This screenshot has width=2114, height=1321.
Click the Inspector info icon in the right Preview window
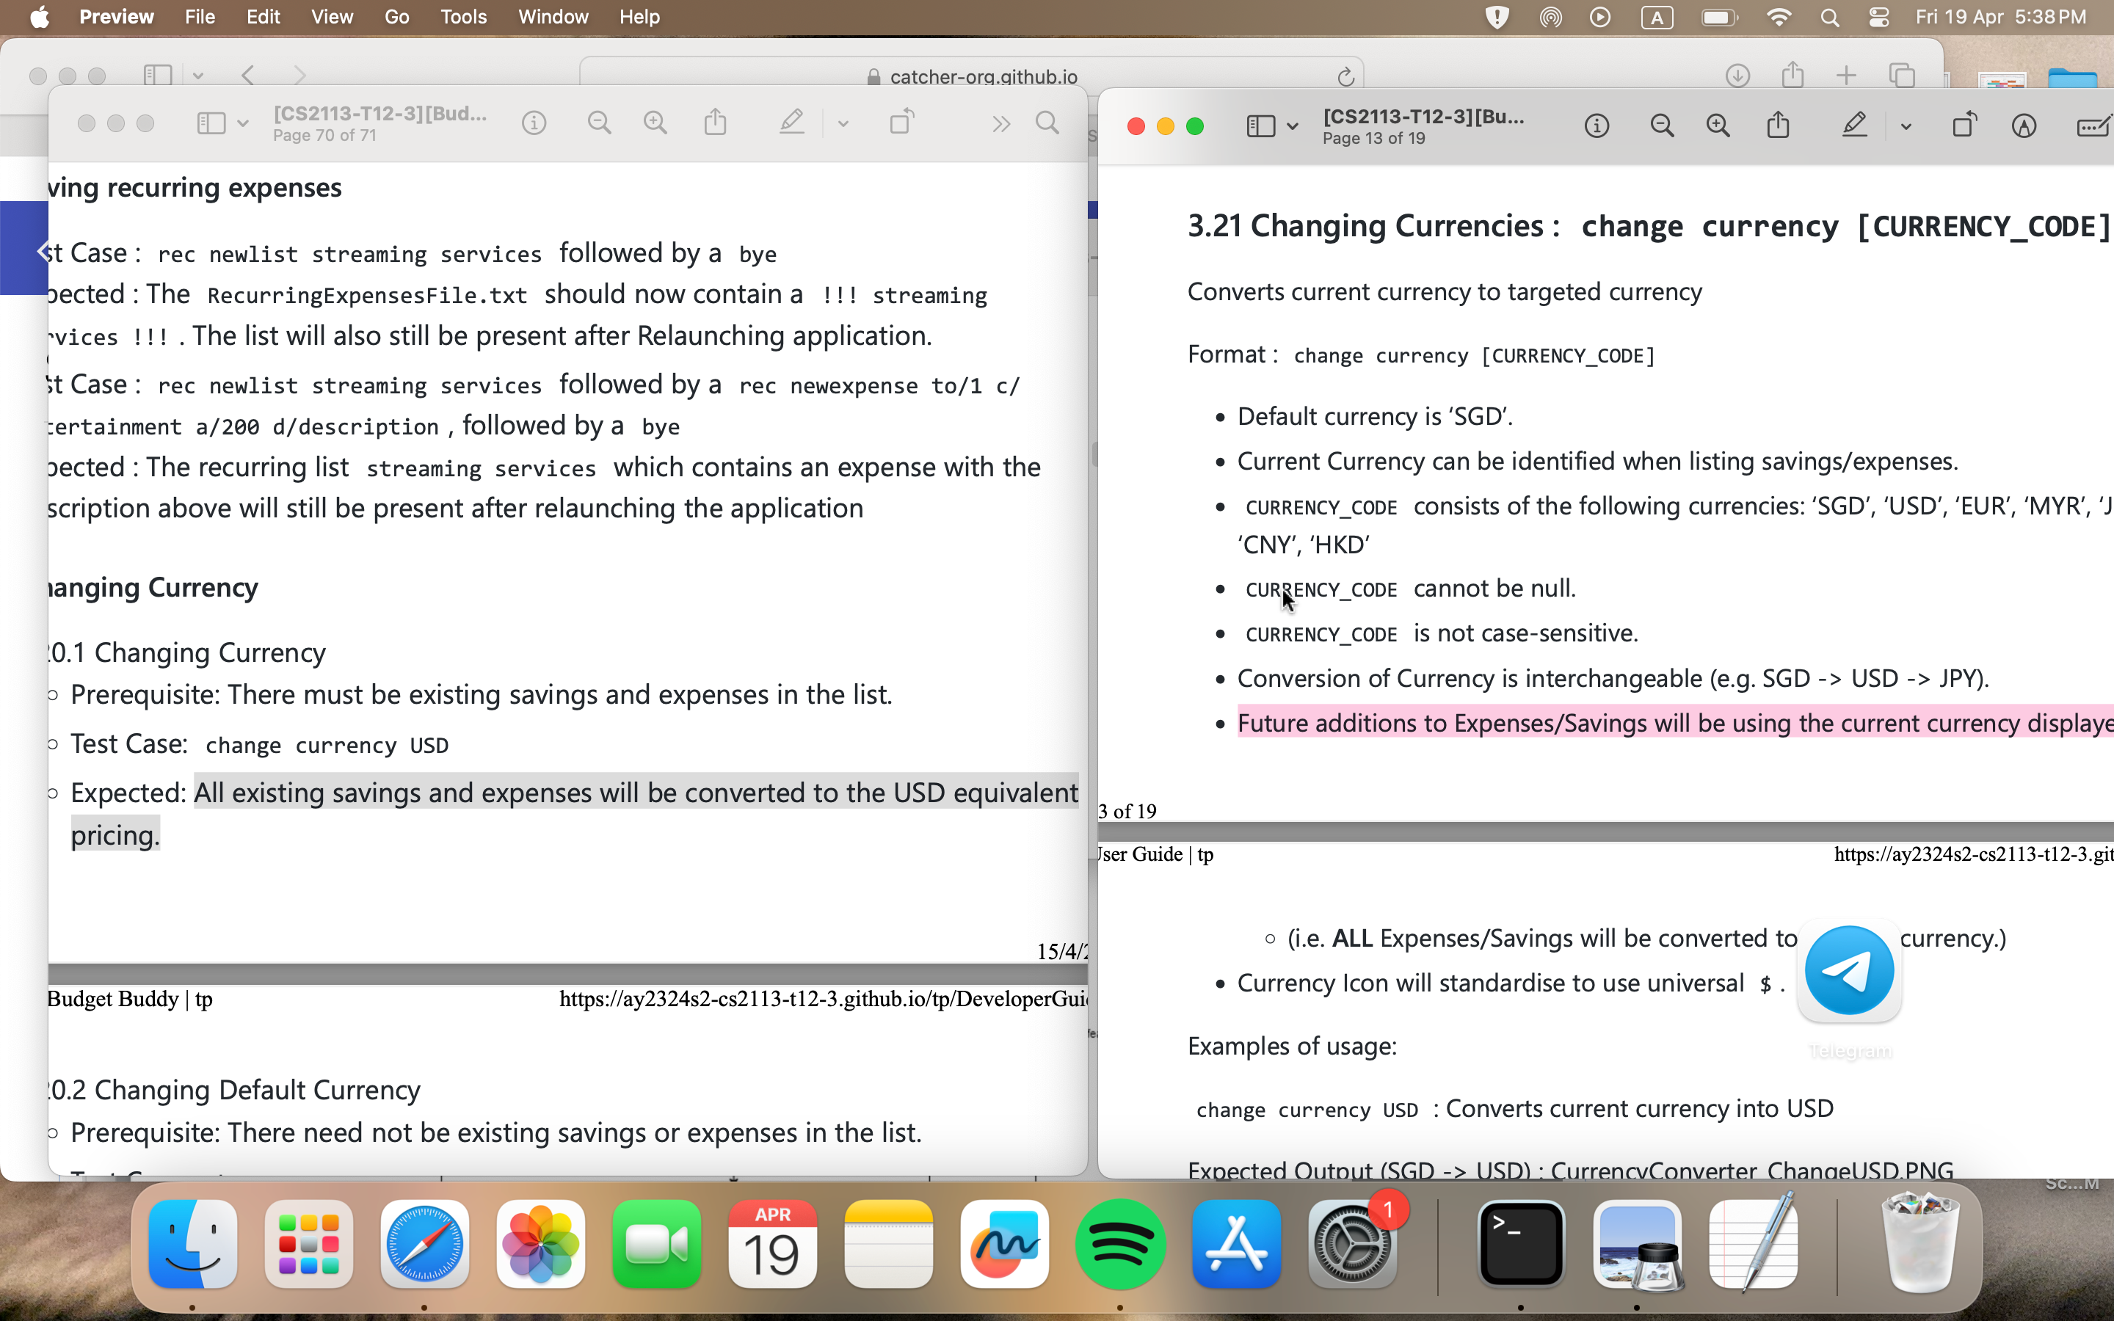tap(1596, 127)
